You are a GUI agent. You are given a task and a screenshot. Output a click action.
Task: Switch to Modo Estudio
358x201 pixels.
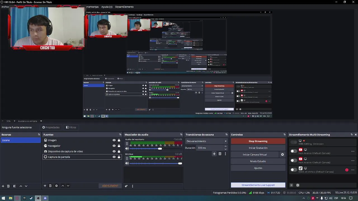[x=258, y=161]
